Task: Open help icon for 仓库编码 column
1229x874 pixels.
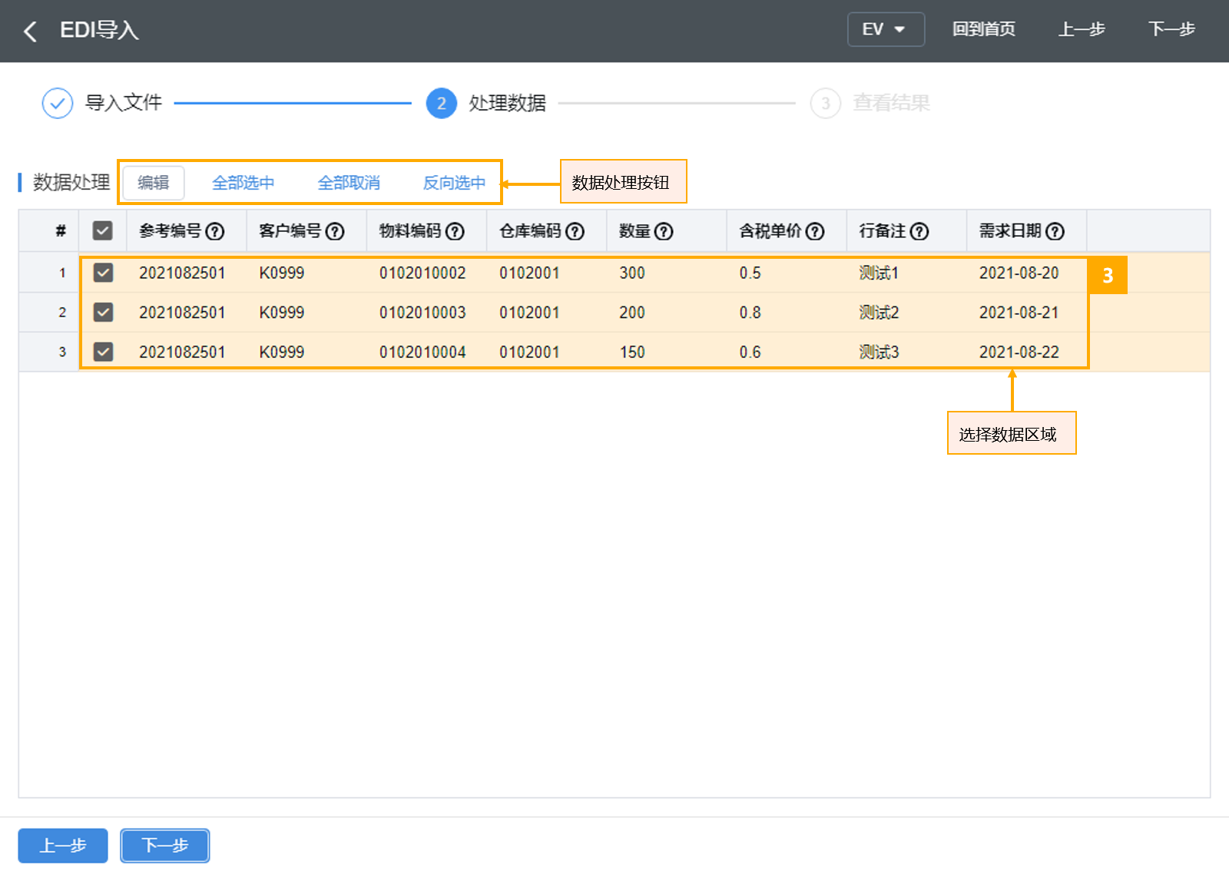Action: [x=575, y=231]
